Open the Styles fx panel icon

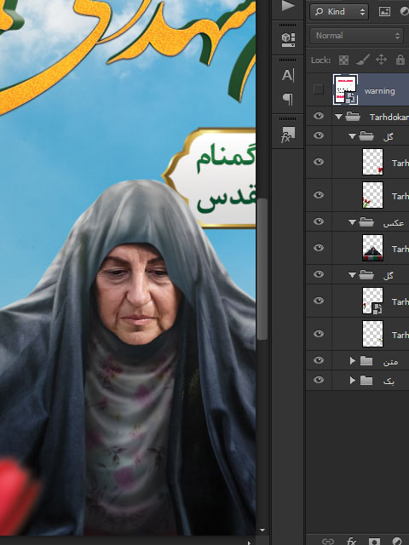click(288, 135)
